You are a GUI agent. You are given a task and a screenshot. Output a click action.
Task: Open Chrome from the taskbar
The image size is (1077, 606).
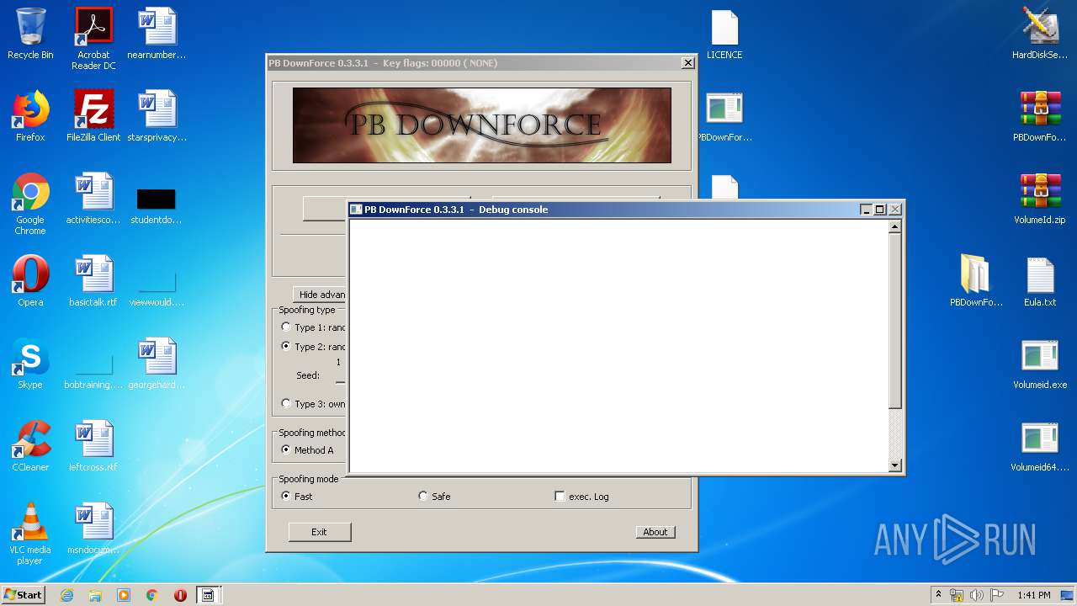point(151,595)
